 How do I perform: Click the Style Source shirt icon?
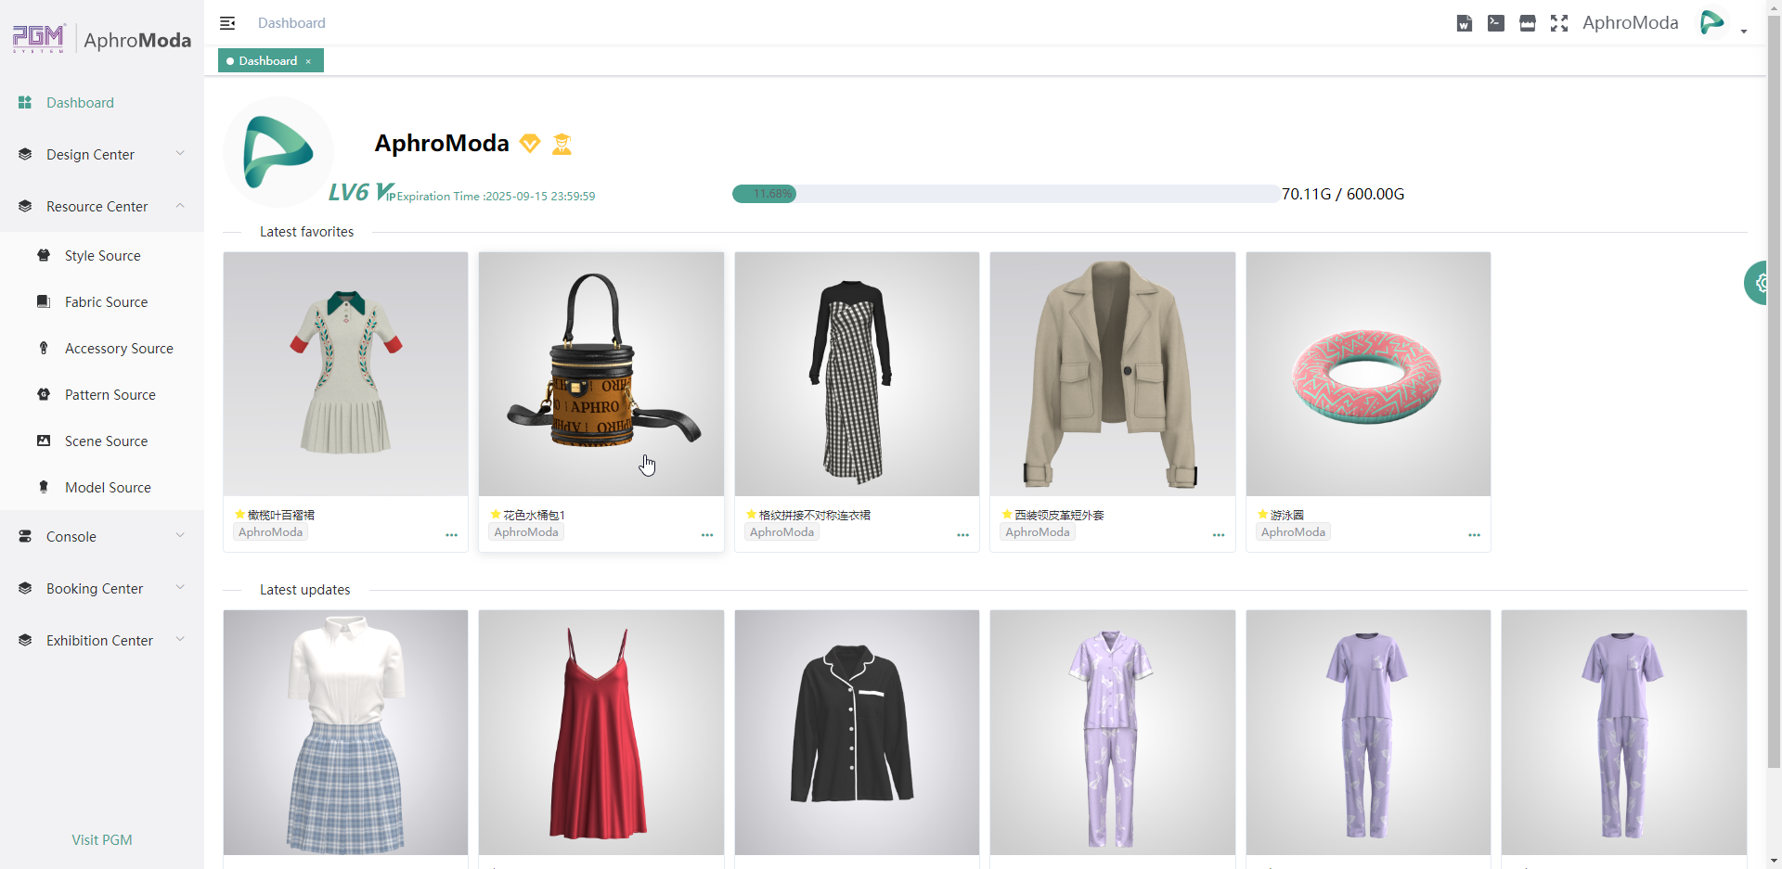point(44,255)
